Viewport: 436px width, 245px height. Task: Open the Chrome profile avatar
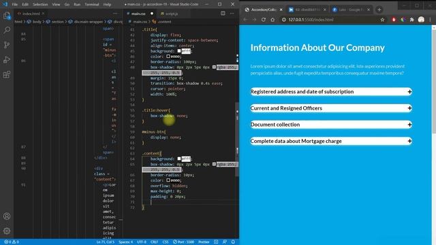[421, 20]
